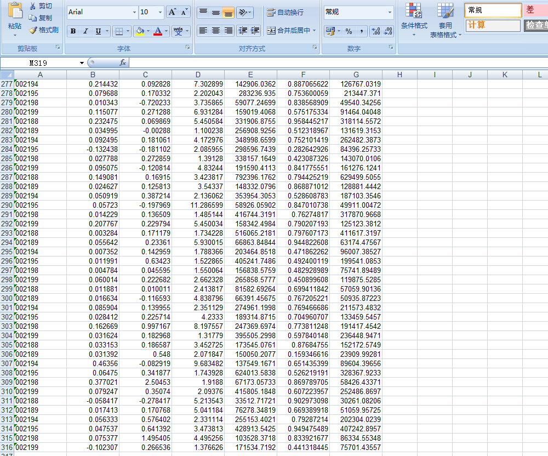Apply accounting number format

tap(330, 31)
